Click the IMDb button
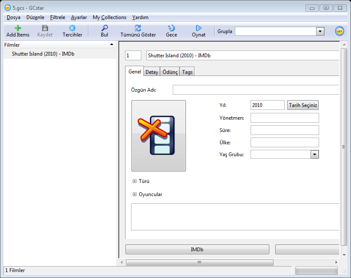This screenshot has width=351, height=278. [197, 250]
